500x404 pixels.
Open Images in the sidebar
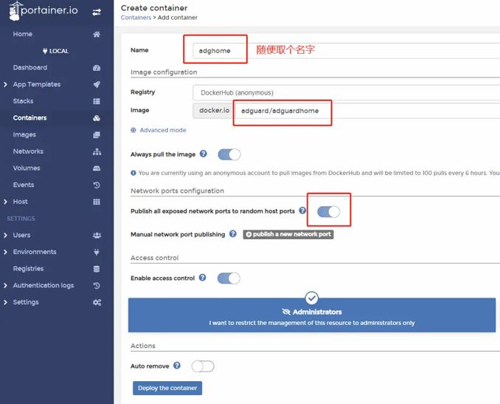pyautogui.click(x=24, y=134)
